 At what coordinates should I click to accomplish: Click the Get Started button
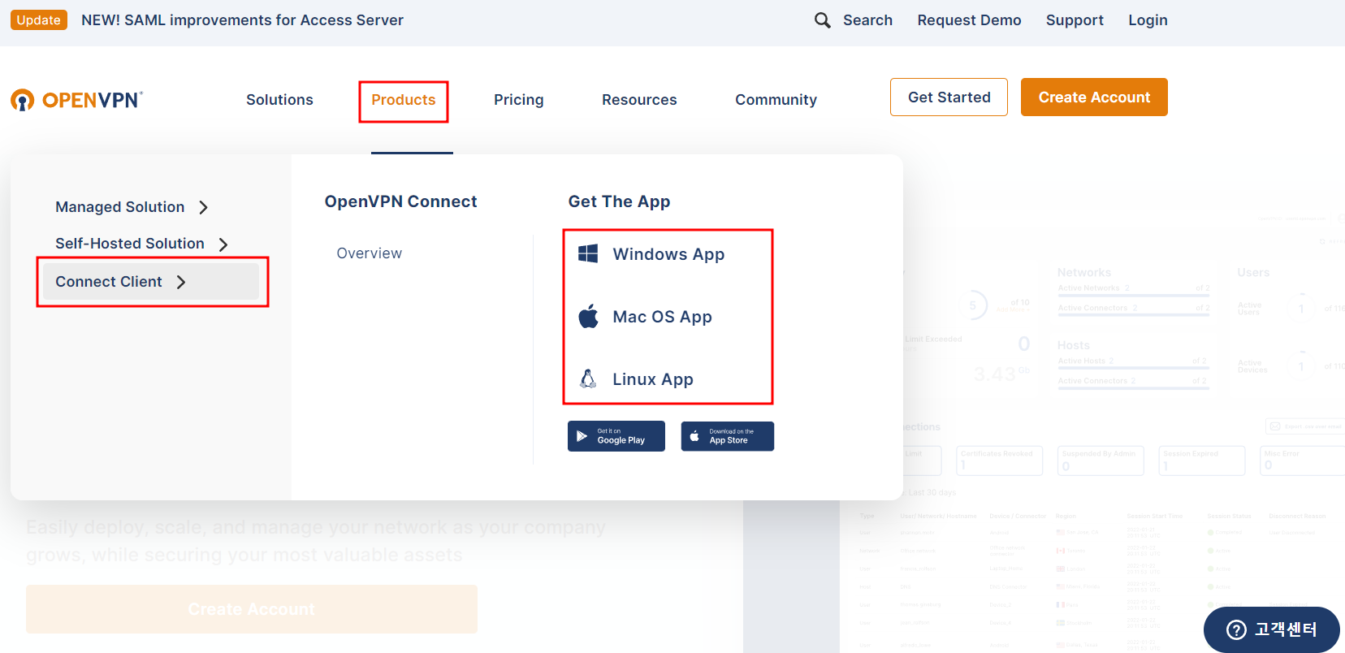coord(949,97)
